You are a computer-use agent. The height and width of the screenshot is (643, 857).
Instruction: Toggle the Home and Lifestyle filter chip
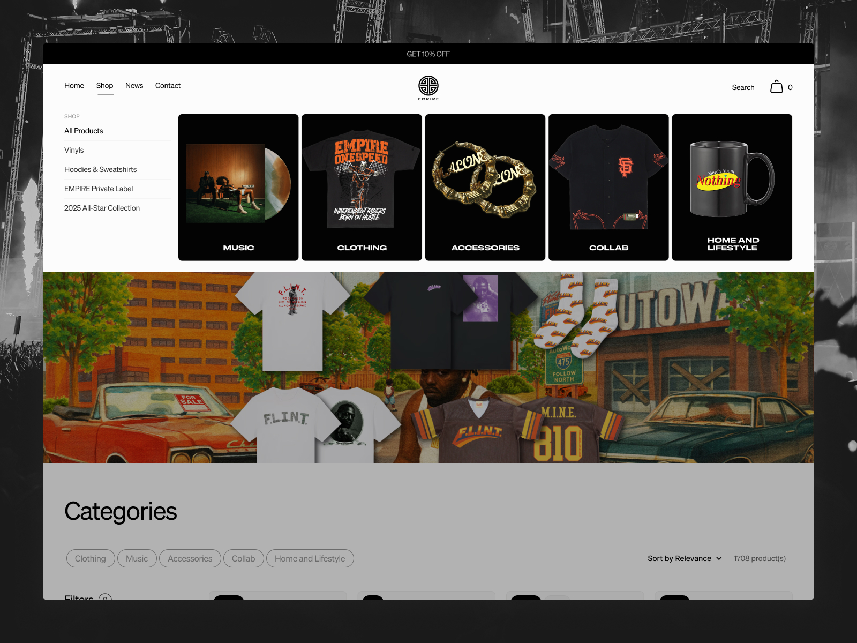pos(310,558)
